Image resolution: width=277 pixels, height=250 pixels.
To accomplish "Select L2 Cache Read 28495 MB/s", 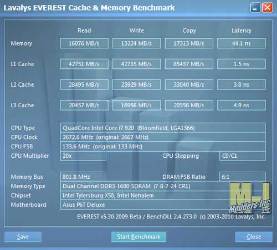I will [x=84, y=84].
